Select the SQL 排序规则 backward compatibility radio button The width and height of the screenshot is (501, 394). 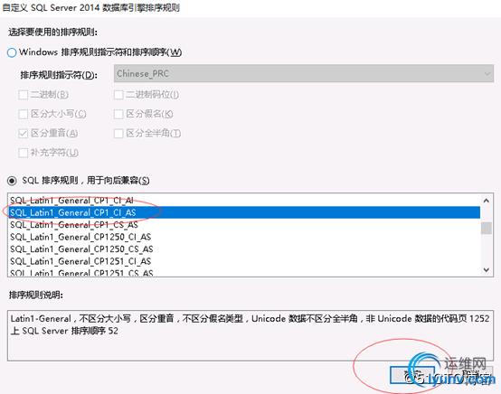pyautogui.click(x=12, y=181)
